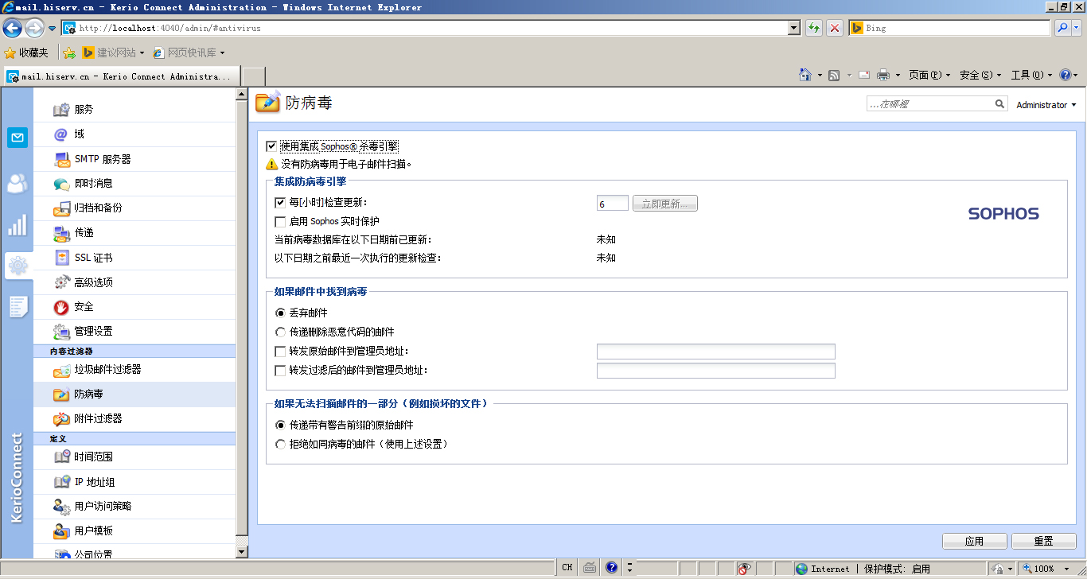Image resolution: width=1087 pixels, height=579 pixels.
Task: Open the 垃圾邮件过滤器 spam filter icon
Action: point(61,370)
